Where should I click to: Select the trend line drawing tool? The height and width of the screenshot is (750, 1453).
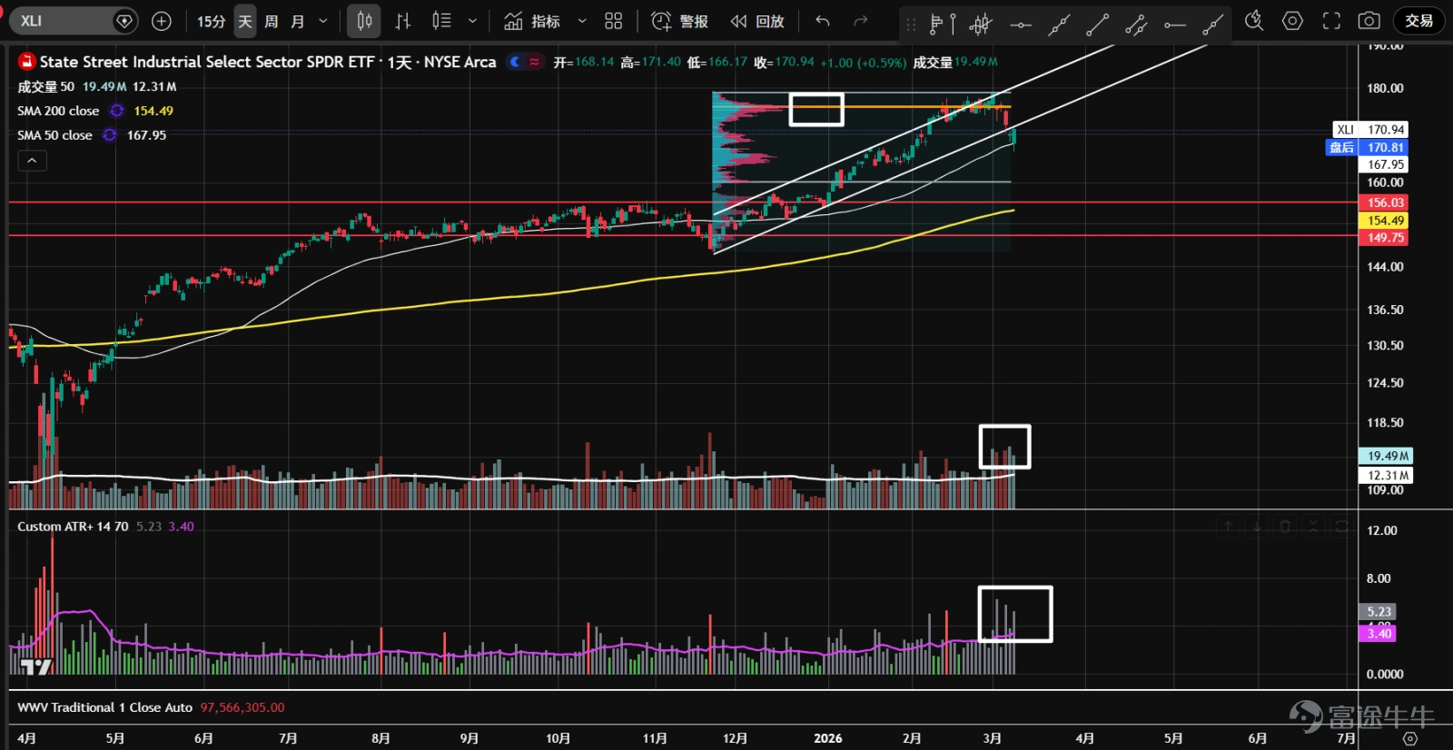point(1097,25)
